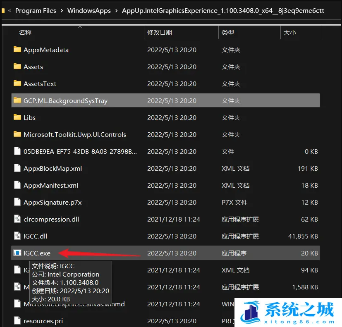Image resolution: width=342 pixels, height=327 pixels.
Task: Sort by the 大小 column header
Action: [289, 32]
